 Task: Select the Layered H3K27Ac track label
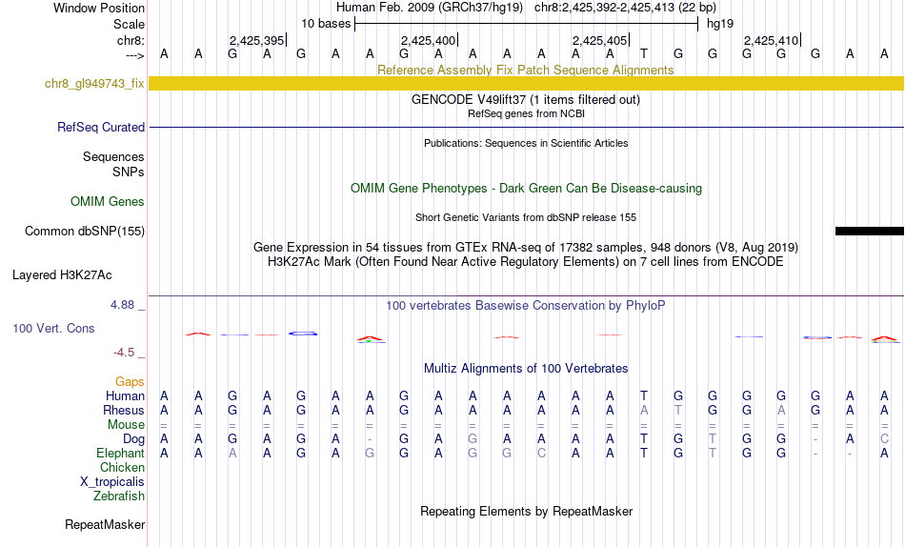click(62, 275)
